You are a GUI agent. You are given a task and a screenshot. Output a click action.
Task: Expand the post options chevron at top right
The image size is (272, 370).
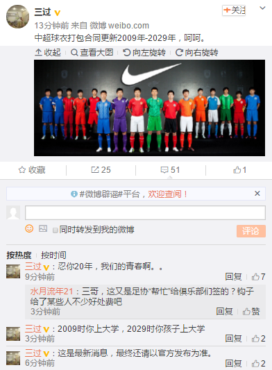point(262,8)
